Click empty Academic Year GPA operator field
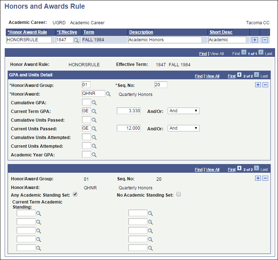The height and width of the screenshot is (260, 278). coord(86,154)
